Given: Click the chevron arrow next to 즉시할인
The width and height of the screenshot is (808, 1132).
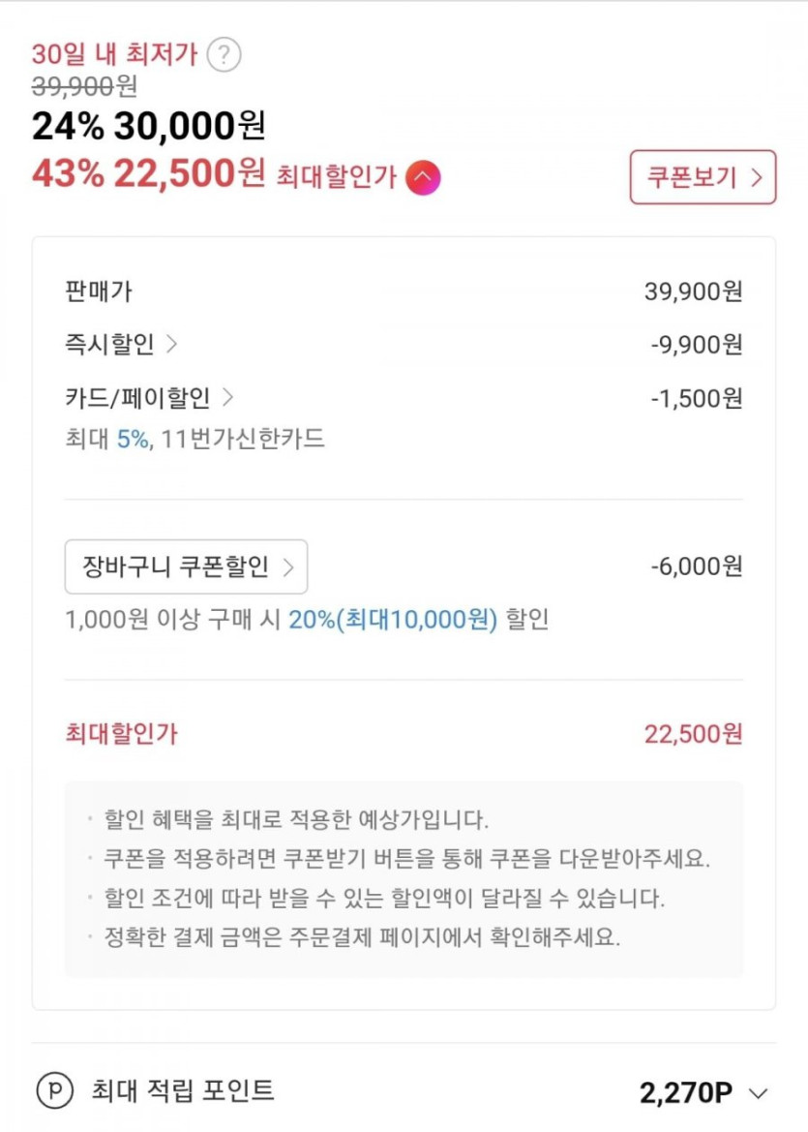Looking at the screenshot, I should pos(172,345).
